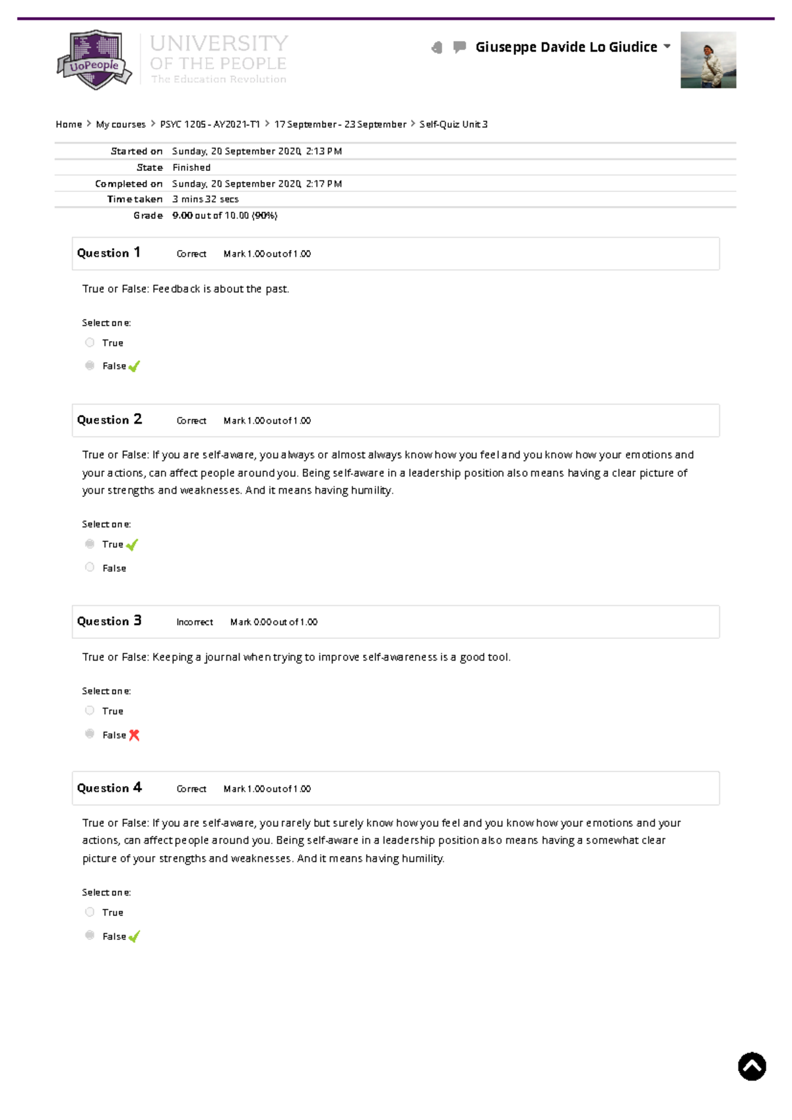Viewport: 792px width, 1120px height.
Task: Select the False radio button in Question 4
Action: pyautogui.click(x=89, y=935)
